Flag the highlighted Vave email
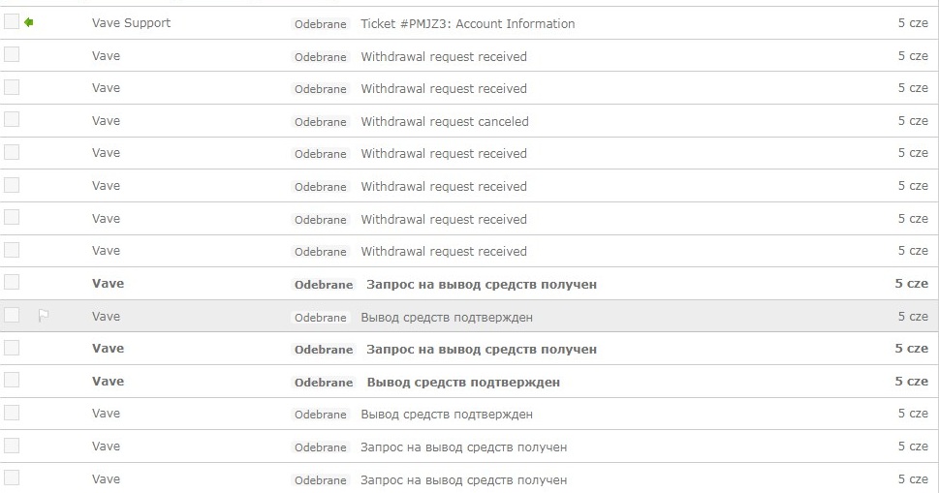The height and width of the screenshot is (493, 939). 43,316
